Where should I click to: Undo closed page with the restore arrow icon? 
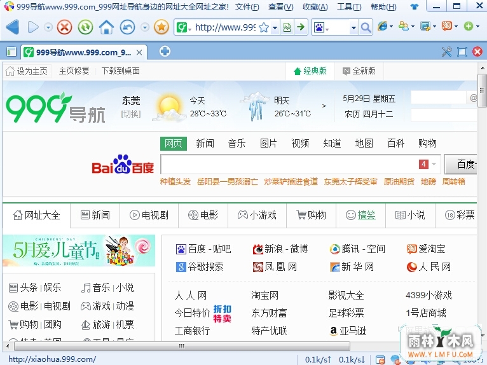(127, 27)
